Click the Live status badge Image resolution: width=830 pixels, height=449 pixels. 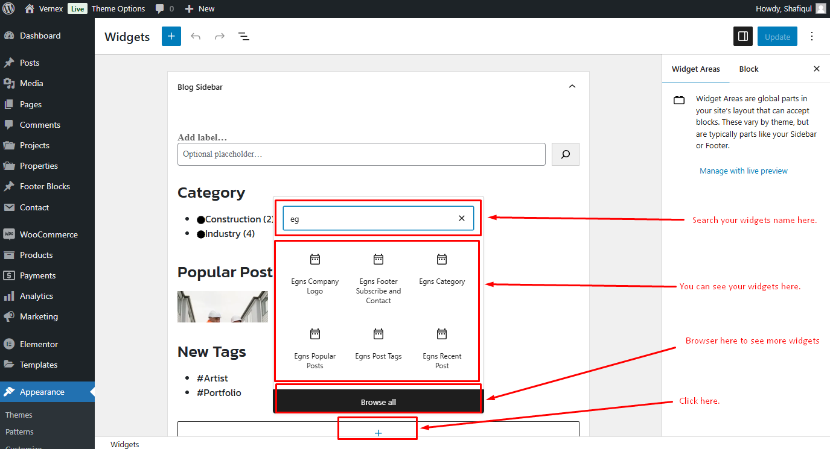(x=77, y=8)
